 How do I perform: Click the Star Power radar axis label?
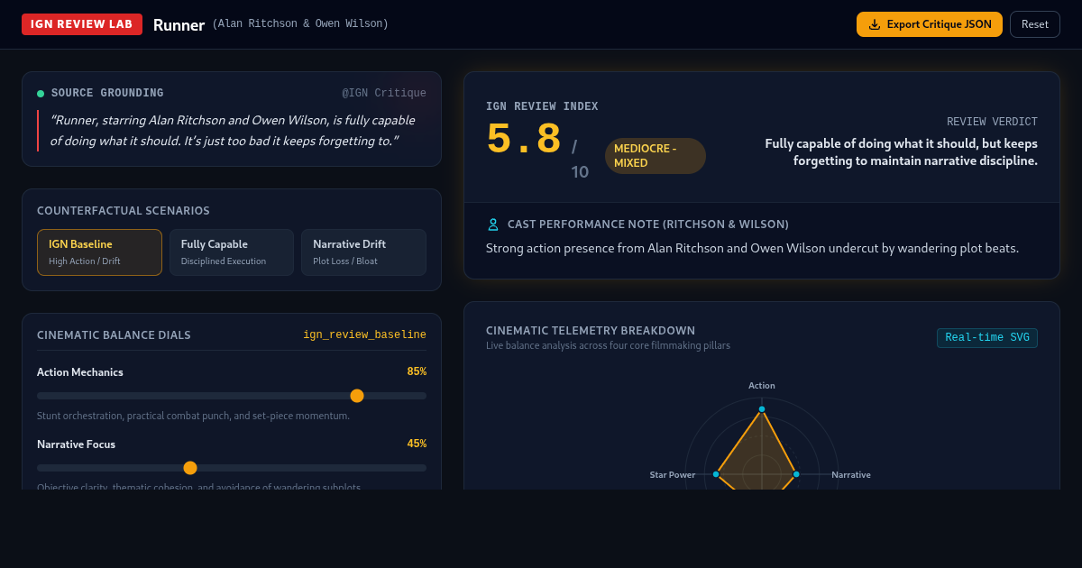(x=673, y=475)
